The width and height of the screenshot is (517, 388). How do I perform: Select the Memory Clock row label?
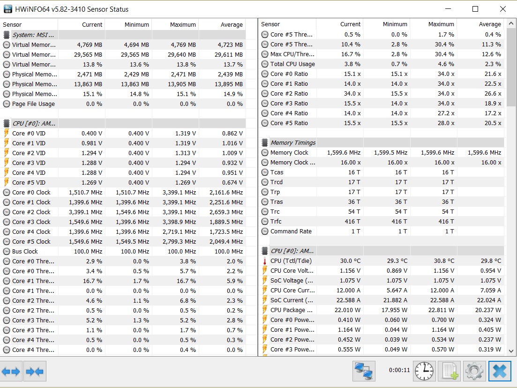click(x=289, y=153)
